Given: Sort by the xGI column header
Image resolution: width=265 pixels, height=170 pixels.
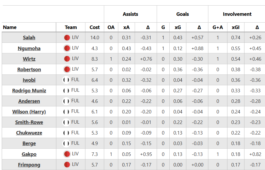Looking at the screenshot, I should click(x=236, y=27).
